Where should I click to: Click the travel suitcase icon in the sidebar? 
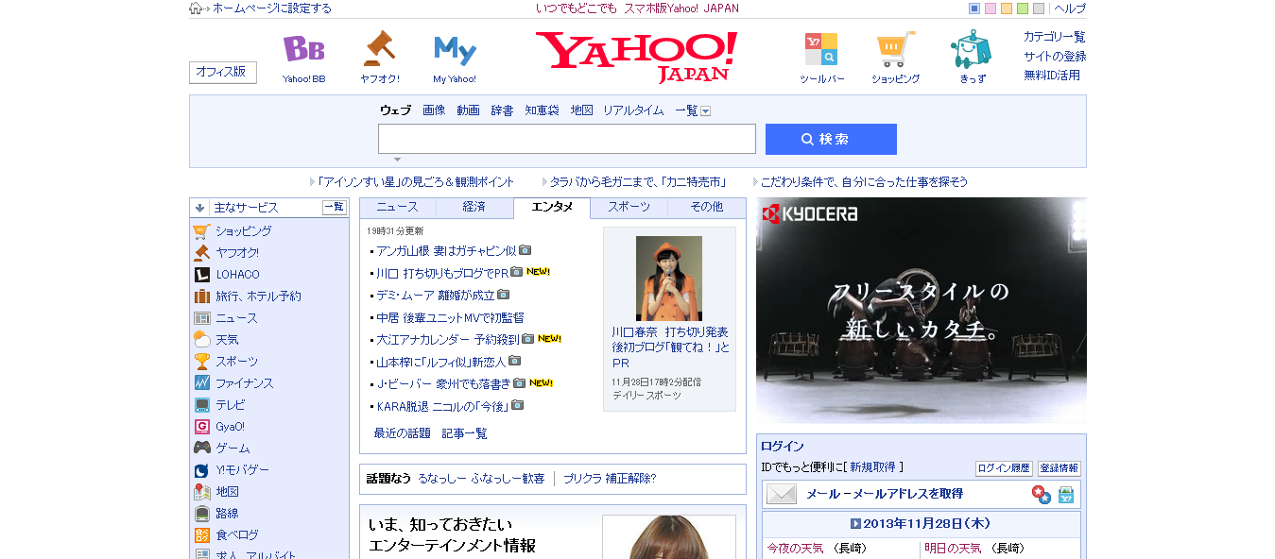(x=201, y=296)
